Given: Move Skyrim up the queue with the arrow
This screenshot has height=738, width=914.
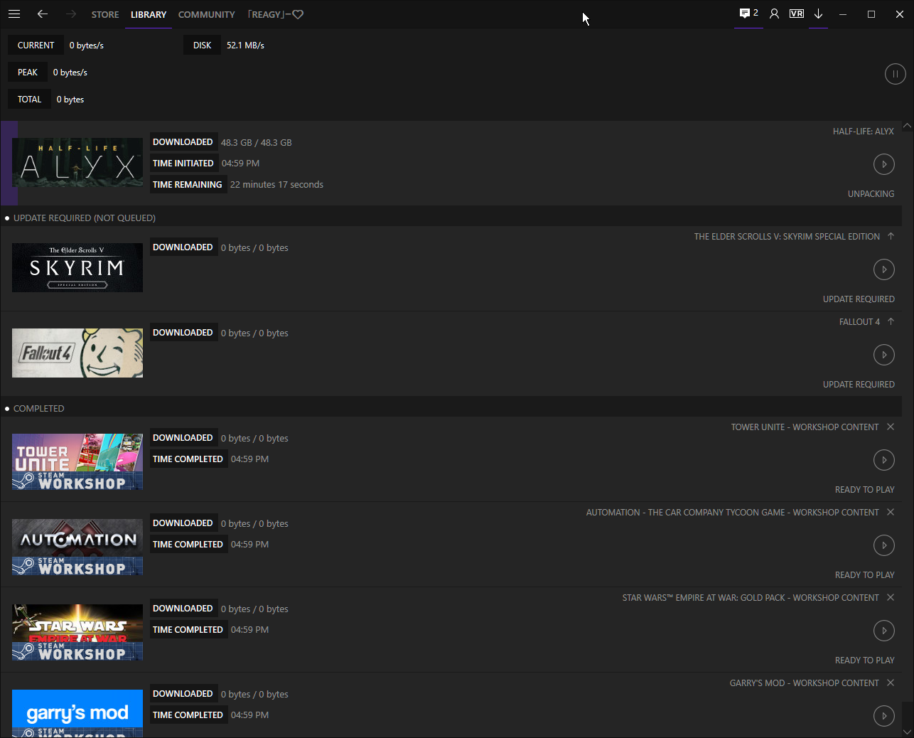Looking at the screenshot, I should [891, 236].
